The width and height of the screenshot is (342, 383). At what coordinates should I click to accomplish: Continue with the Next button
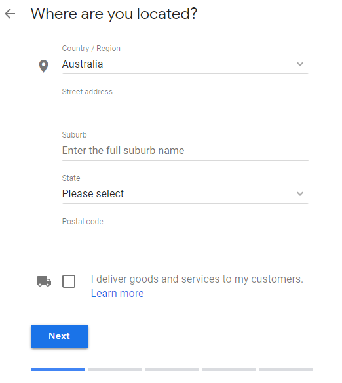point(60,336)
